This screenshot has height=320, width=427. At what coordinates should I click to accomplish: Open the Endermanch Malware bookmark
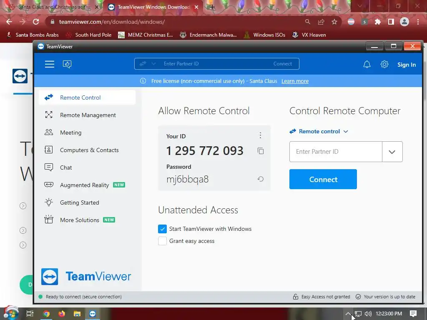tap(208, 35)
